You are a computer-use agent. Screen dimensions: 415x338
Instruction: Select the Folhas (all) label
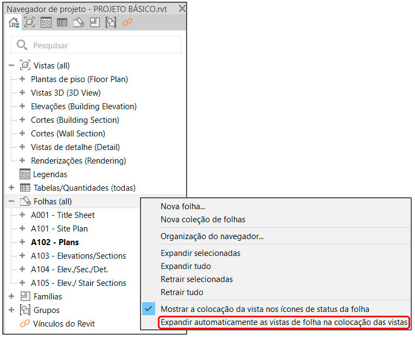(x=53, y=202)
